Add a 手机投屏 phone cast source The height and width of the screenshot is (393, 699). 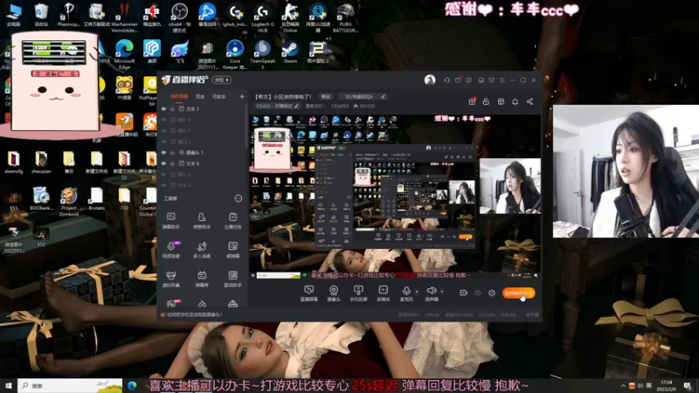click(x=358, y=293)
